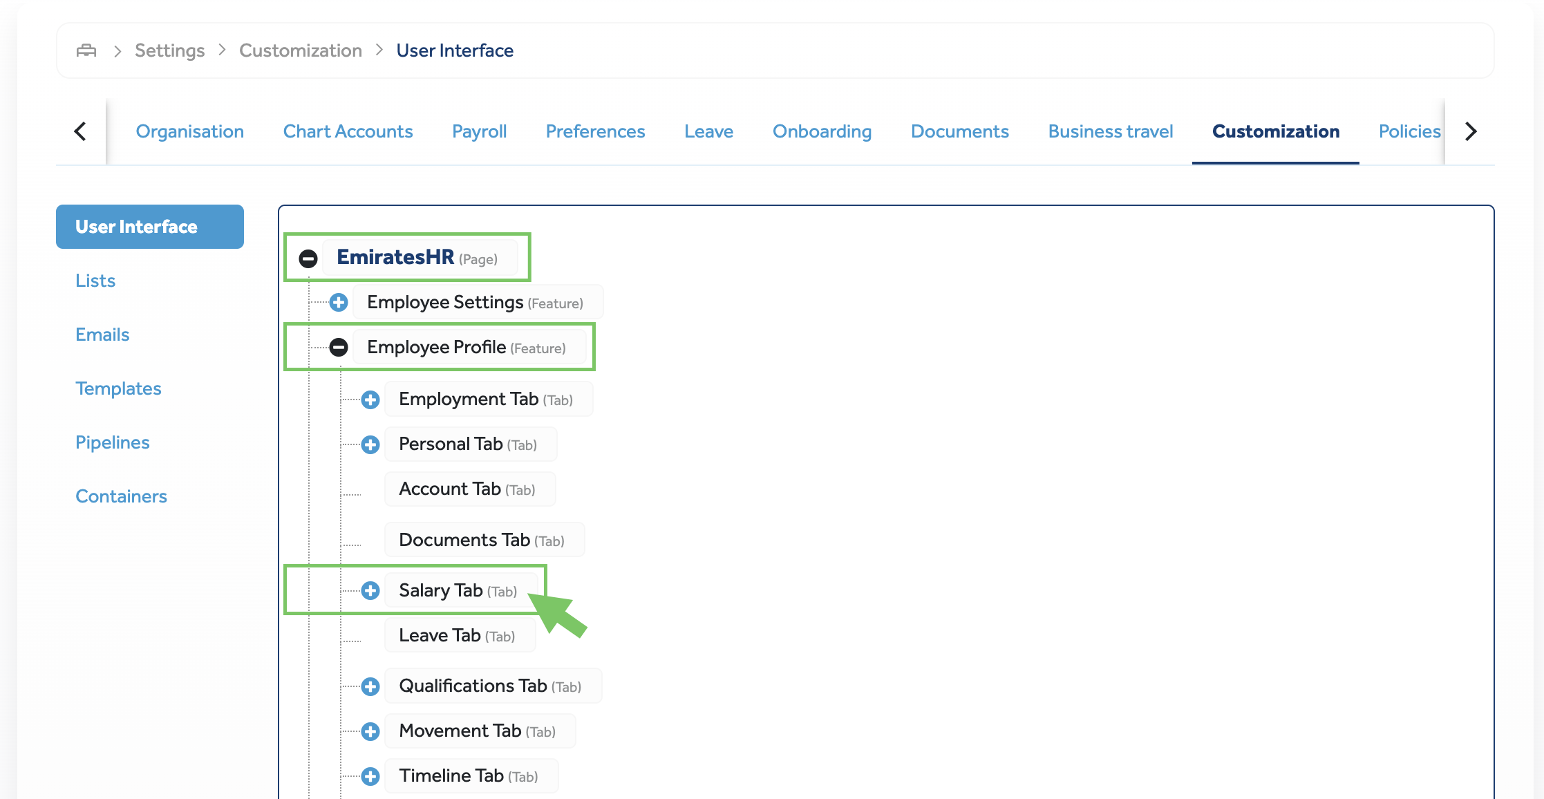The image size is (1544, 799).
Task: Select User Interface in the sidebar
Action: [150, 227]
